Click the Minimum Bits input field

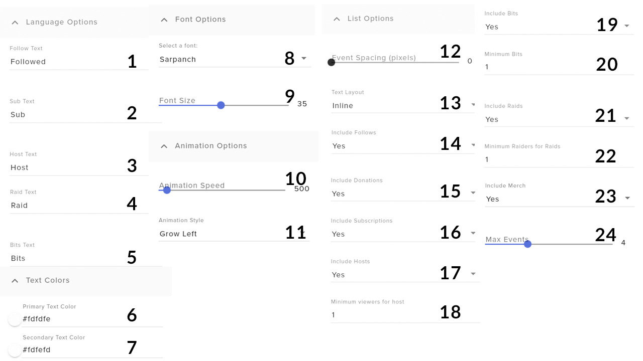click(x=559, y=67)
